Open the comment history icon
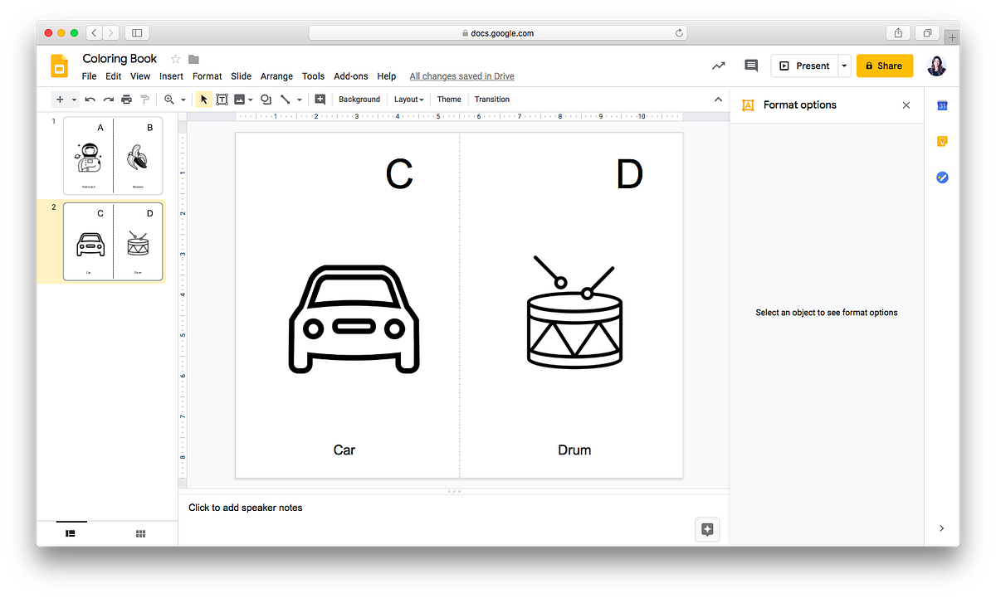Viewport: 996px width, 598px height. (x=751, y=66)
